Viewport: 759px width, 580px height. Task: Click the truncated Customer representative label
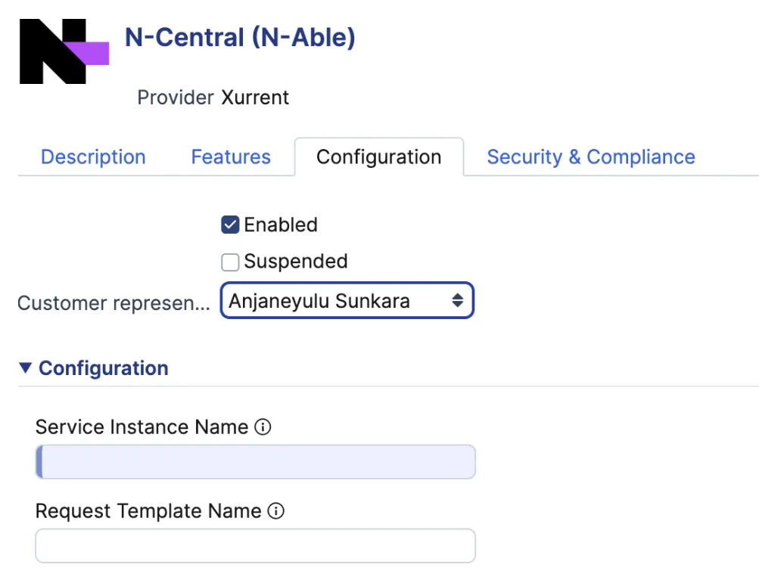(x=114, y=303)
